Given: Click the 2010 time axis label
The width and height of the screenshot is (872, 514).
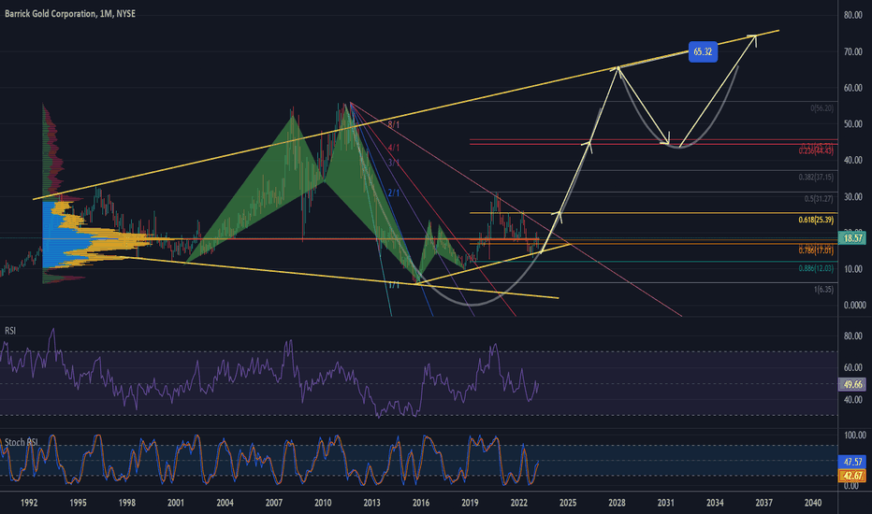Looking at the screenshot, I should click(x=323, y=503).
